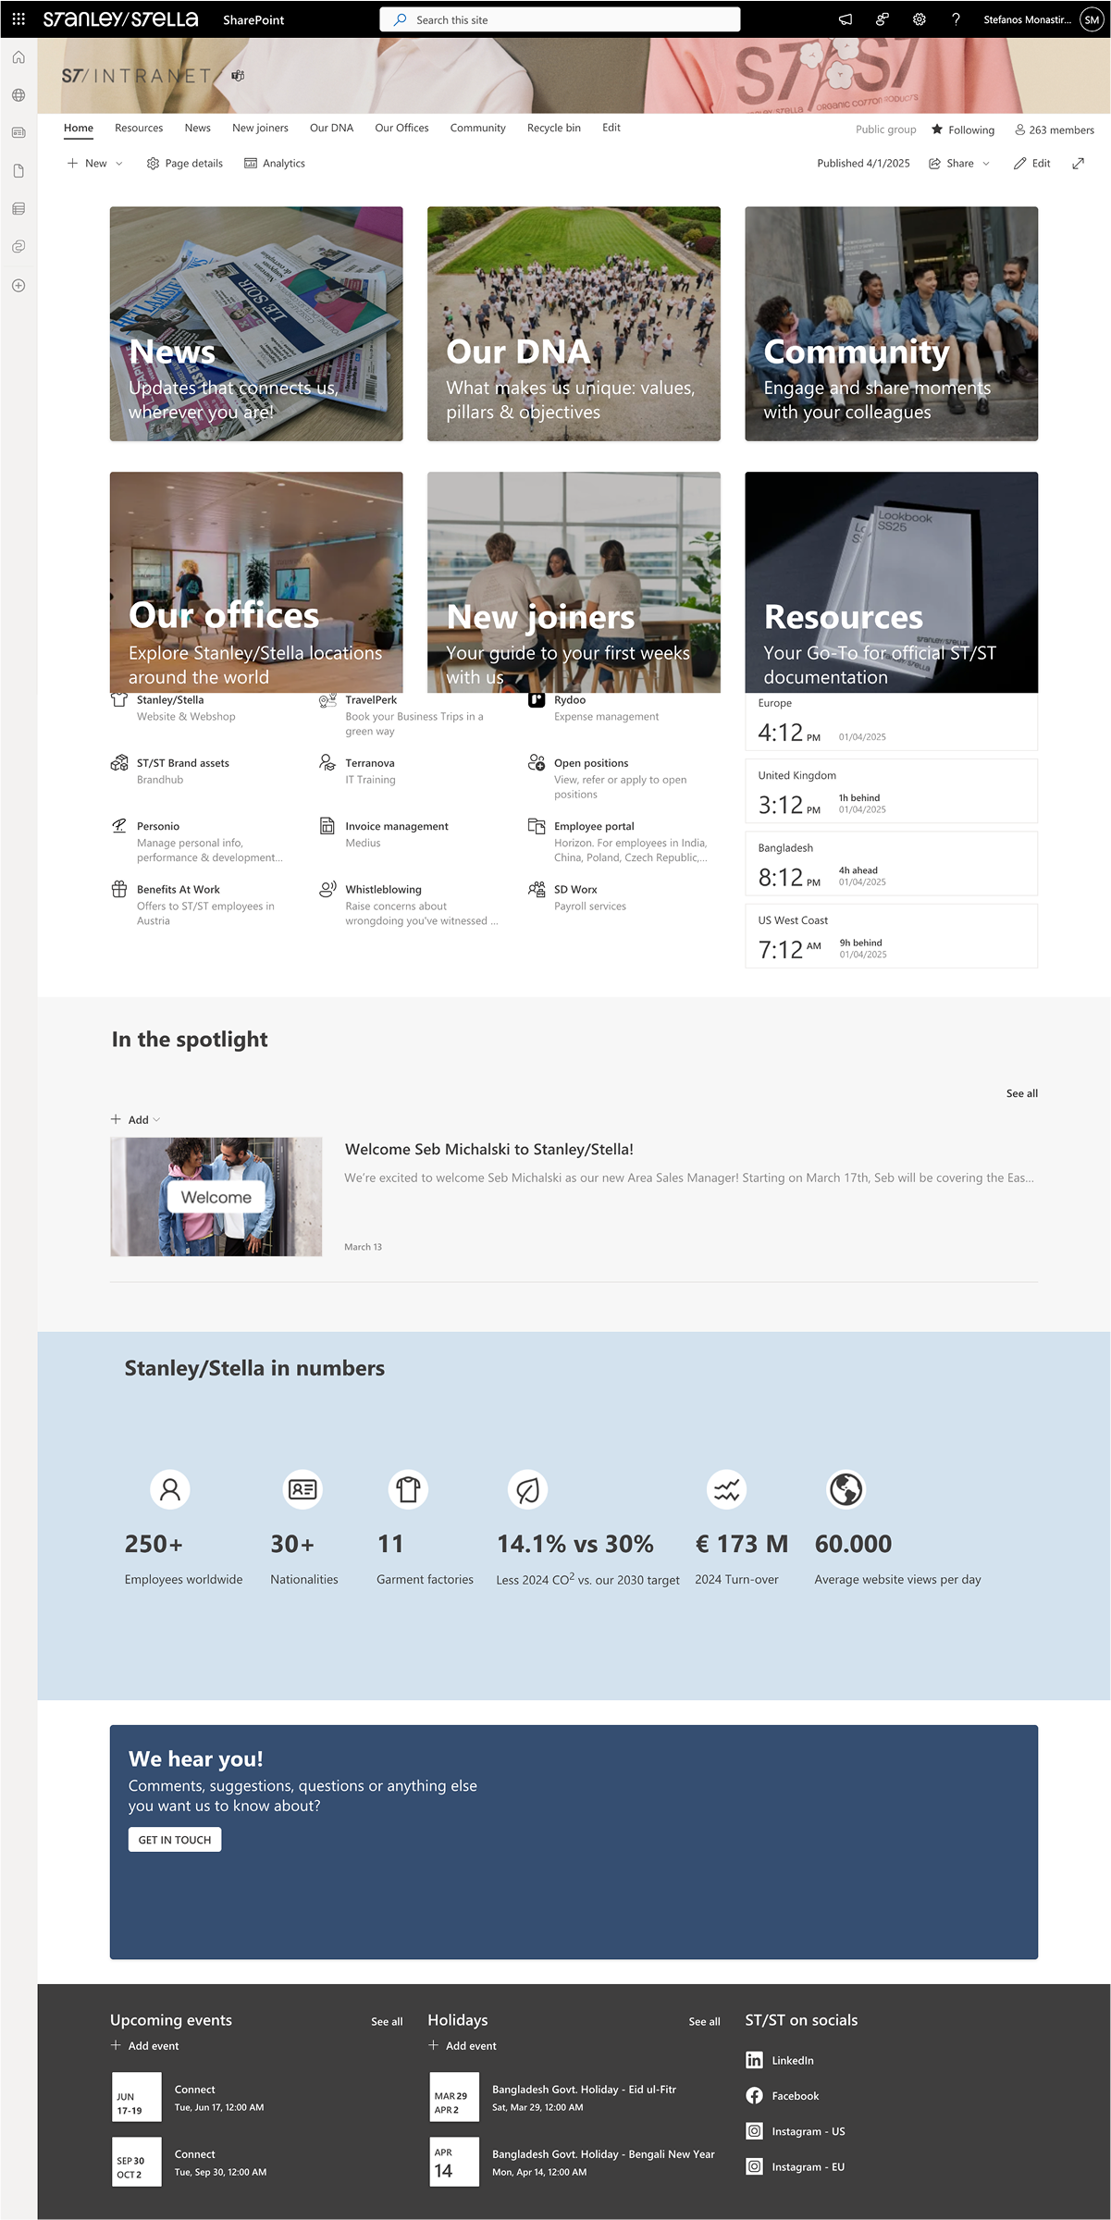Add event under Holidays
The height and width of the screenshot is (2220, 1111).
tap(463, 2046)
